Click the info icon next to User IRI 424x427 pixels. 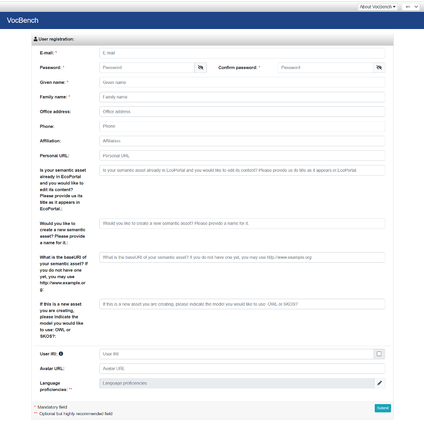point(61,354)
